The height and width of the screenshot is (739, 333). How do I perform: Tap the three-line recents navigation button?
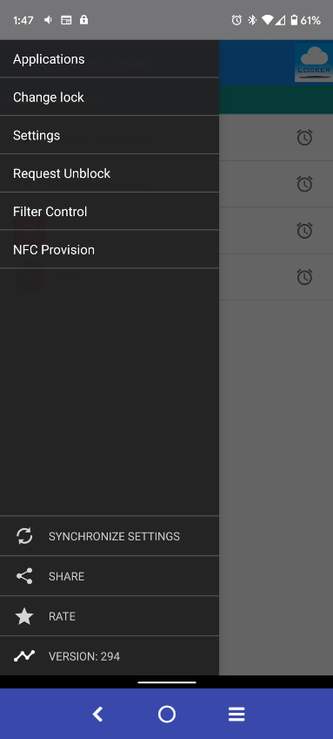tap(236, 714)
